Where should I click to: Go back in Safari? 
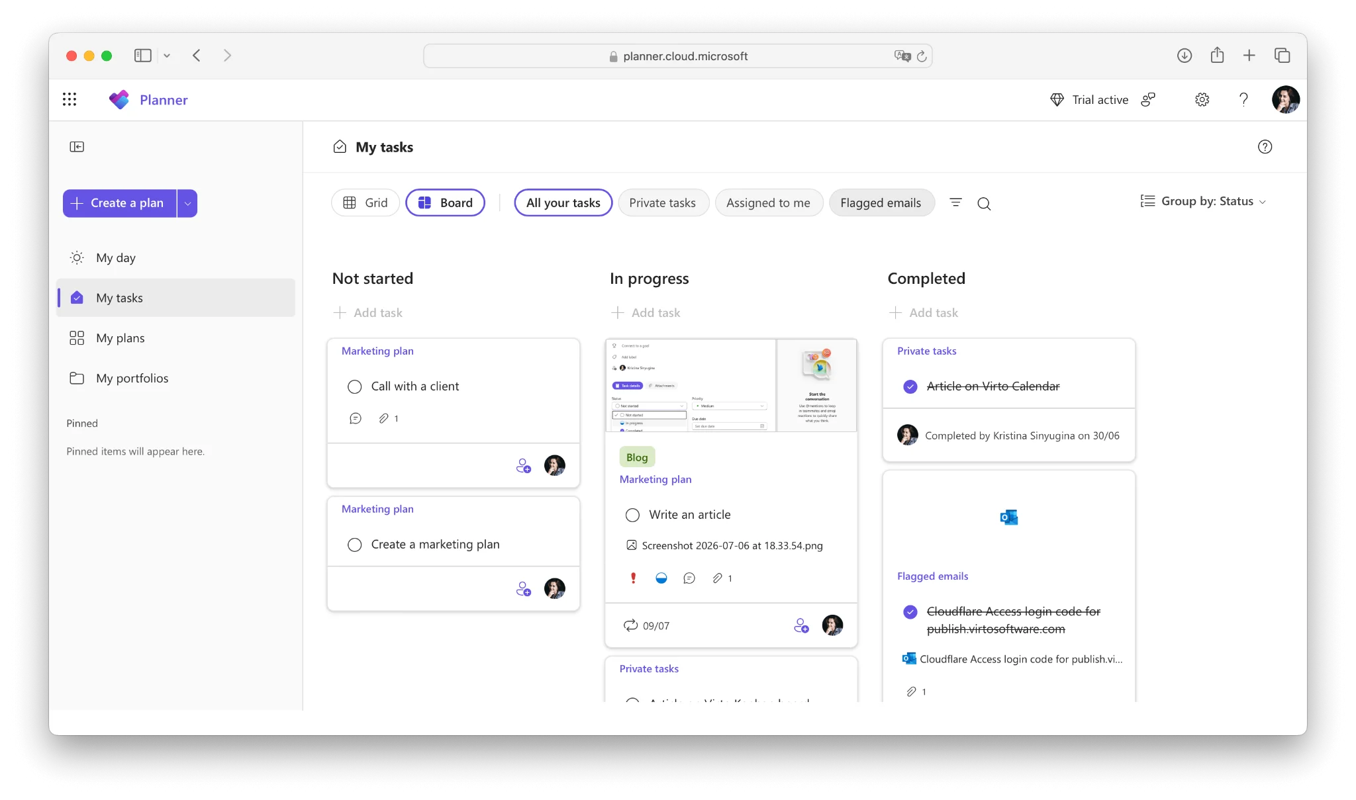pyautogui.click(x=197, y=56)
